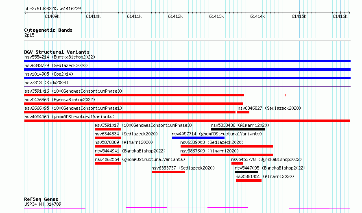
Task: Open esv3591017 (1000GenomesConsortiumPhase3) label
Action: [143, 125]
